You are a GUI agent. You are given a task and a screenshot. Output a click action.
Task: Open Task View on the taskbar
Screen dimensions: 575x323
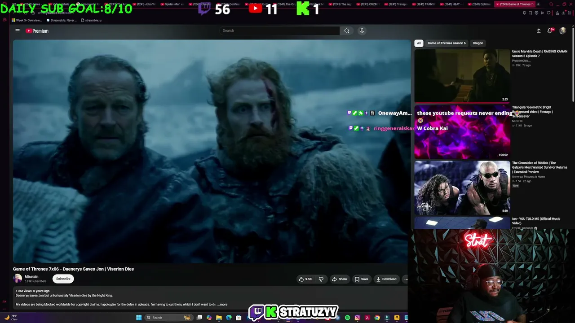tap(199, 318)
